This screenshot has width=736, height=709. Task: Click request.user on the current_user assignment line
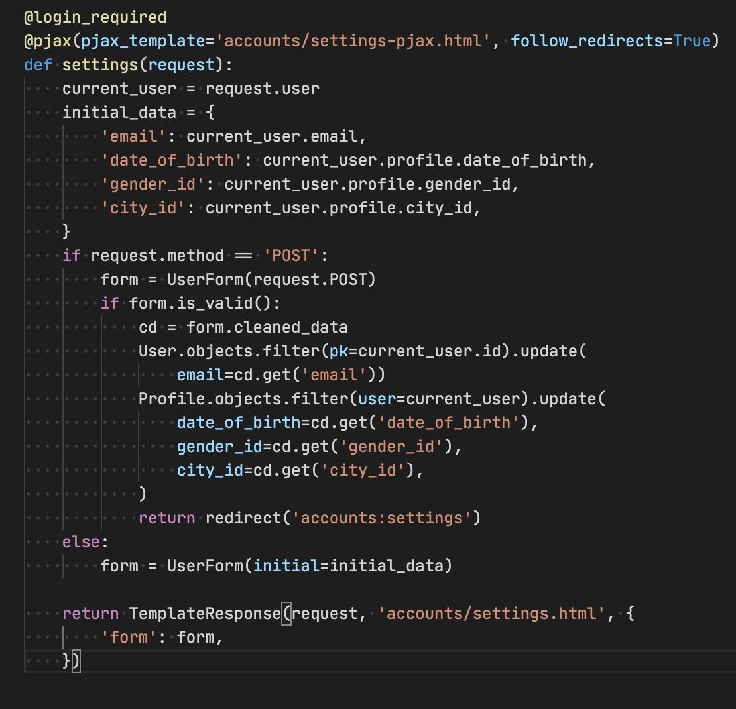pyautogui.click(x=263, y=89)
